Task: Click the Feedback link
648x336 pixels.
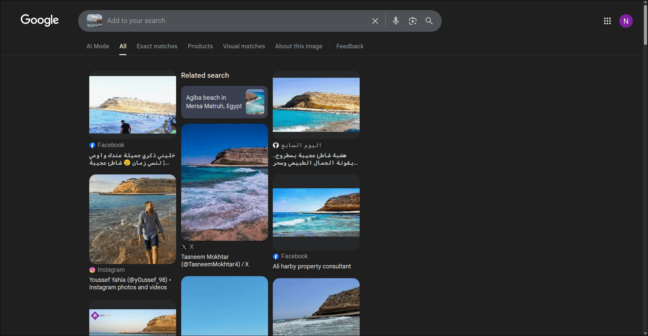Action: coord(350,46)
